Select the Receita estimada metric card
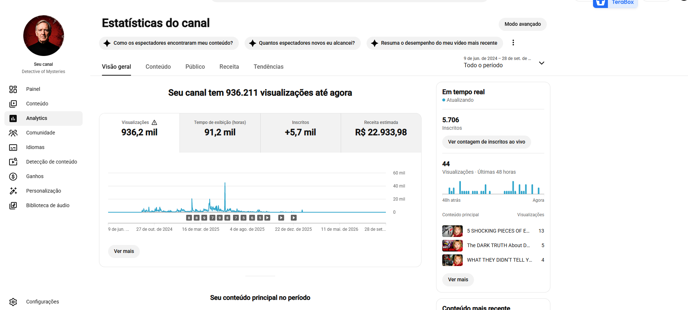Viewport: 688px width, 310px height. pyautogui.click(x=381, y=133)
